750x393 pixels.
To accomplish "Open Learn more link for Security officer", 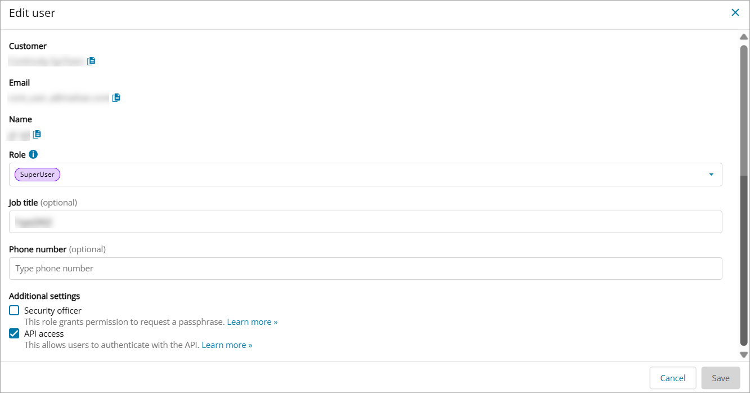I will (252, 322).
